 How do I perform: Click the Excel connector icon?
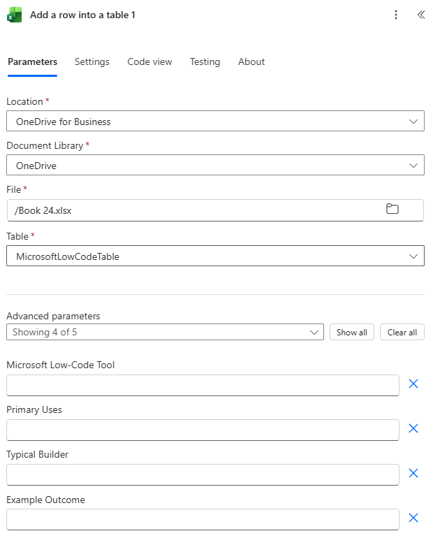click(x=15, y=15)
